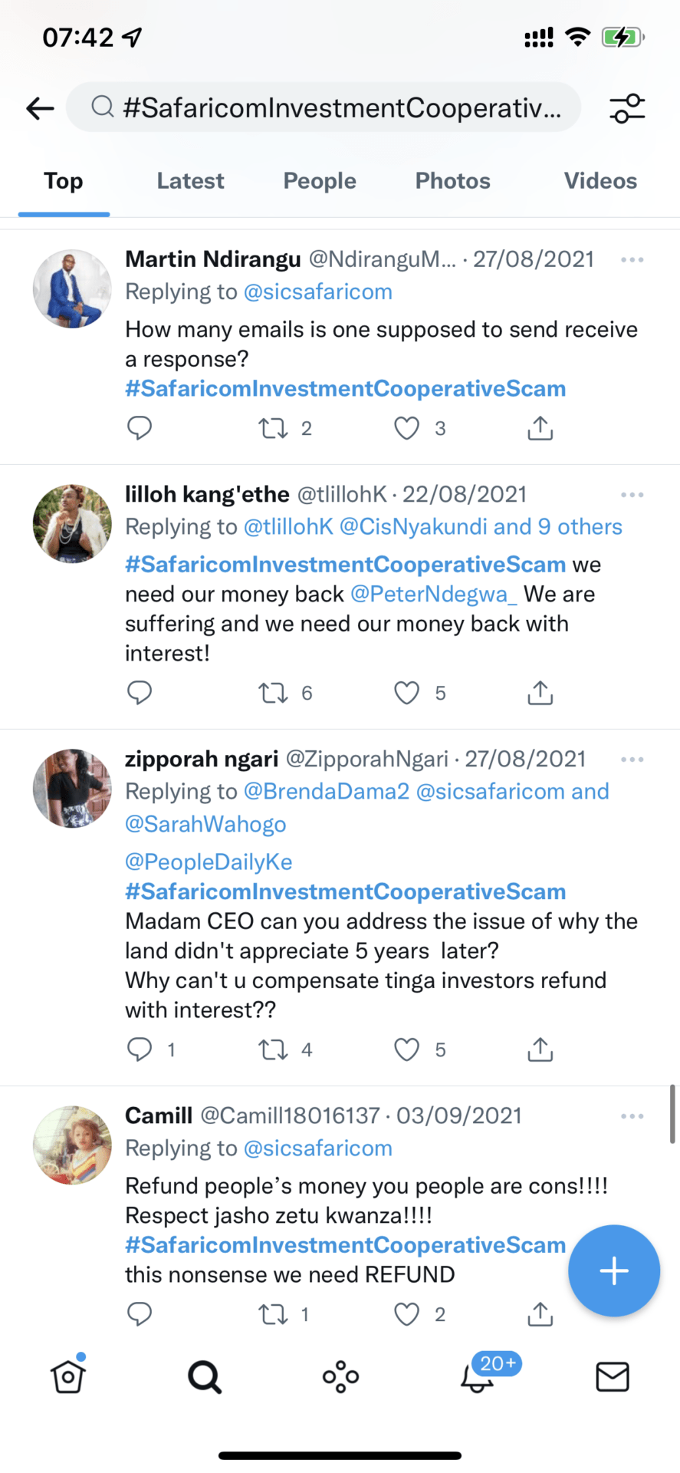The image size is (680, 1473).
Task: Open more options on Martin Ndirangu's tweet
Action: 632,260
